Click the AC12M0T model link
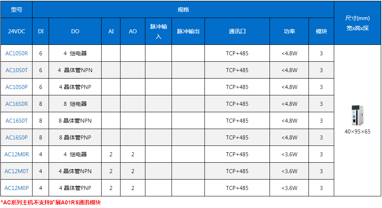The image size is (382, 208). coord(16,171)
